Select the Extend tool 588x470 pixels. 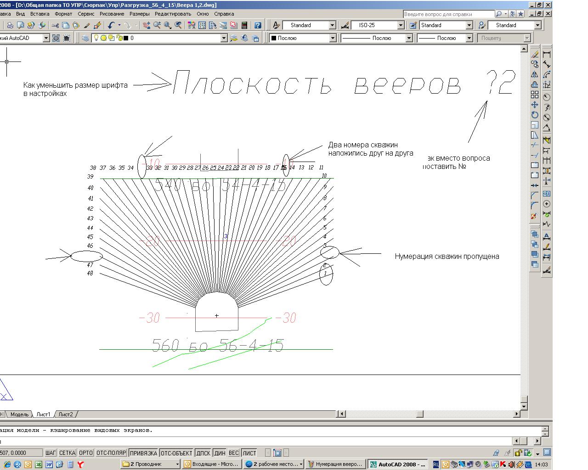(x=535, y=155)
